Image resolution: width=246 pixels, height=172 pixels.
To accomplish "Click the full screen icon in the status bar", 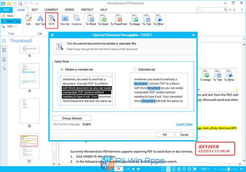I will click(x=195, y=169).
